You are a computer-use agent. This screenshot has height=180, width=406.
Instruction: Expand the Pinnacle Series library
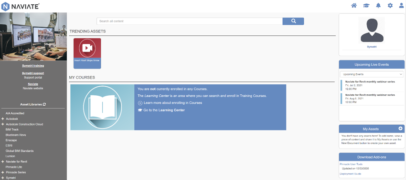tap(2, 172)
